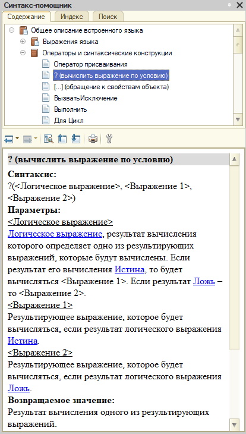Select ? (вычислить выражение по условию) topic

tap(111, 76)
